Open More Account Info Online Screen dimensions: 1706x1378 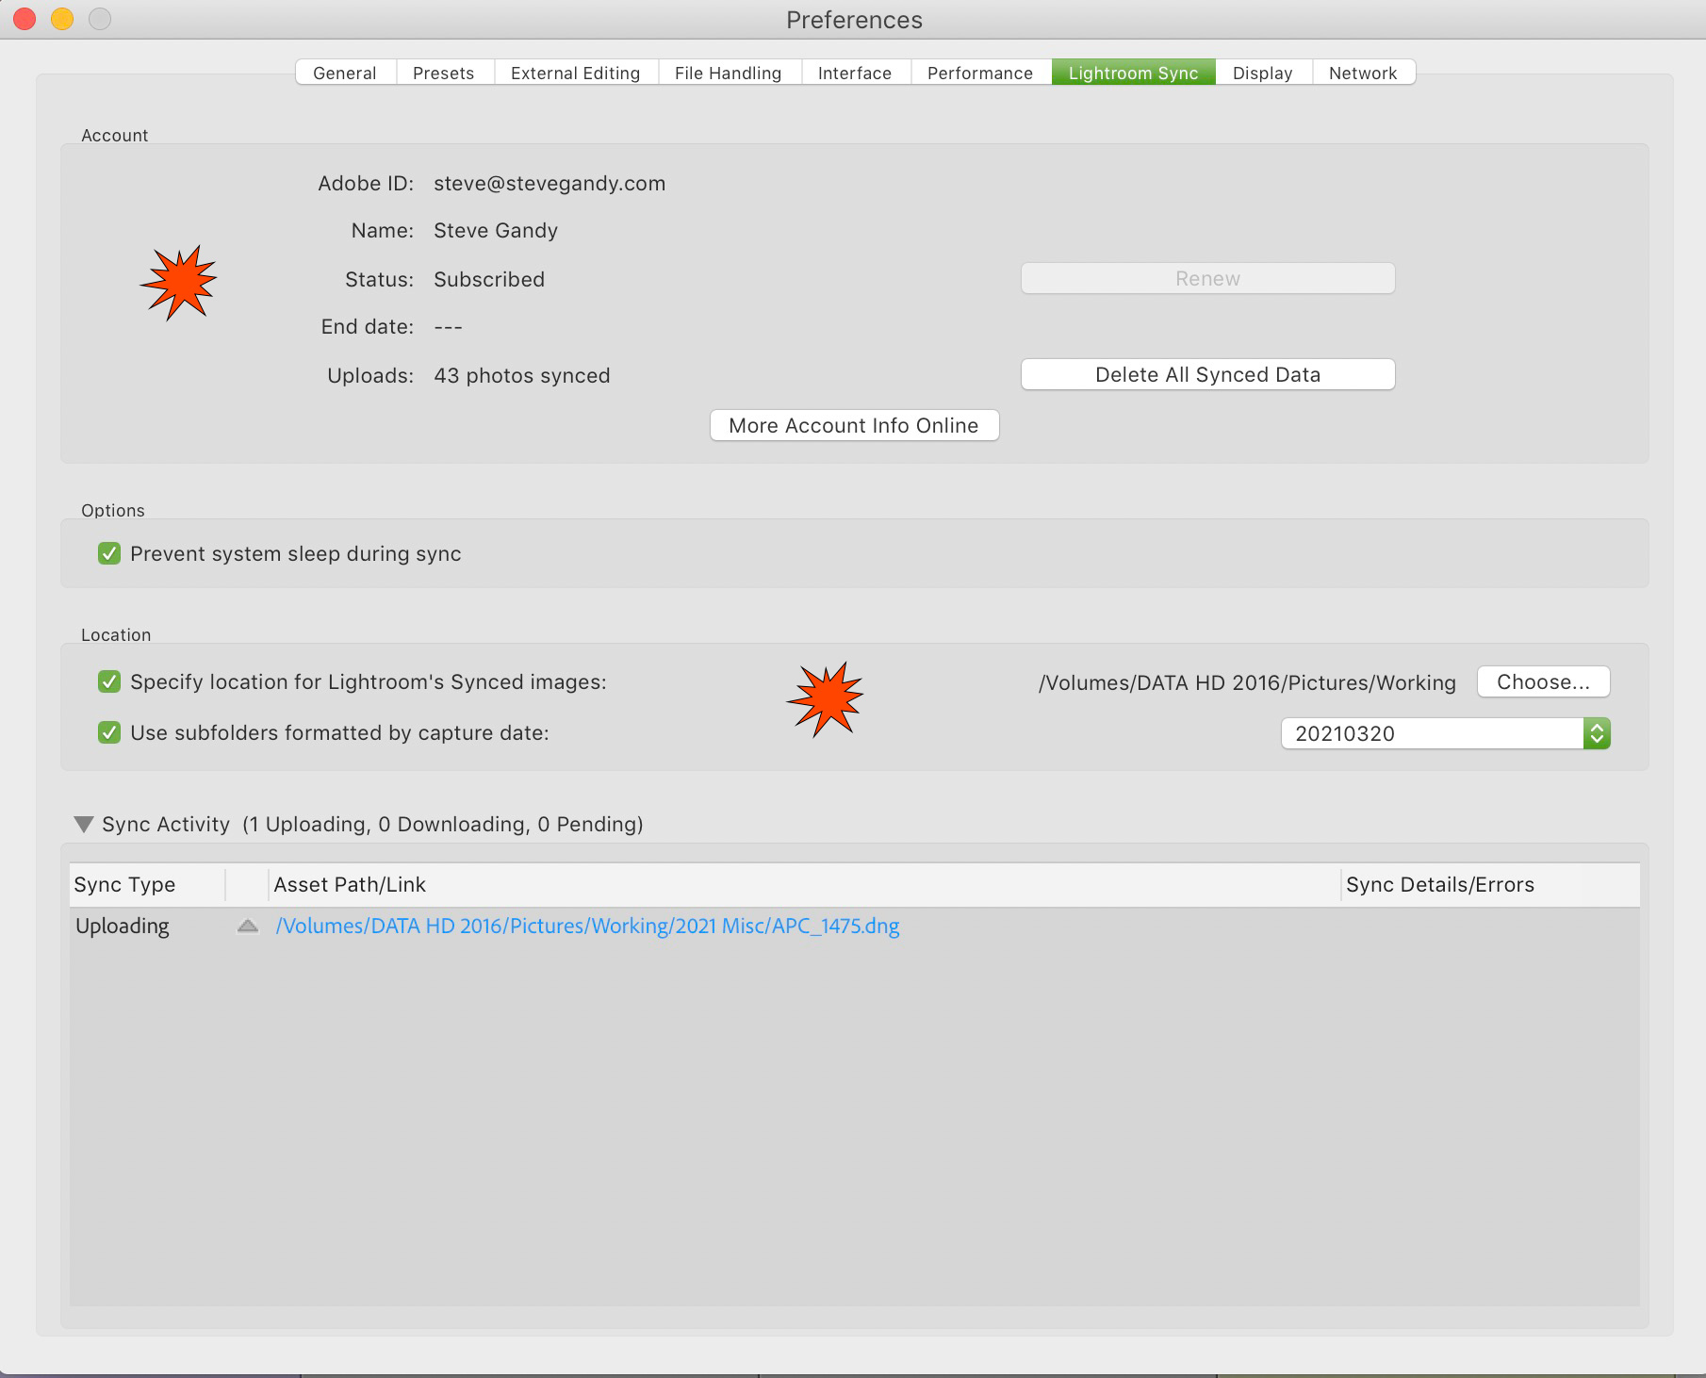(854, 425)
